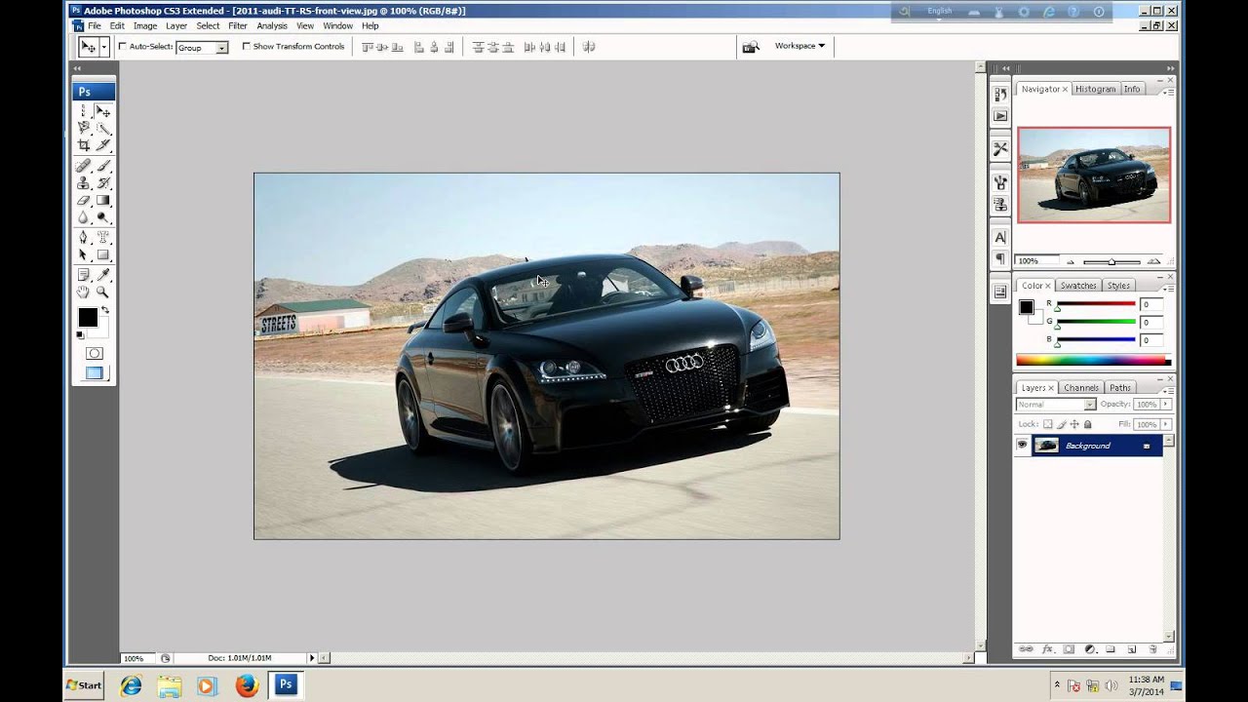This screenshot has height=702, width=1248.
Task: Select the Notes tool
Action: (83, 275)
